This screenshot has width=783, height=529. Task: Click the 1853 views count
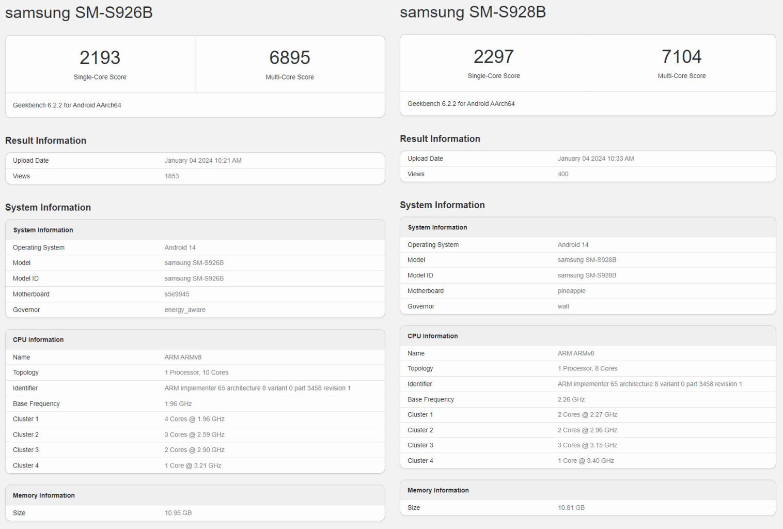pos(171,176)
